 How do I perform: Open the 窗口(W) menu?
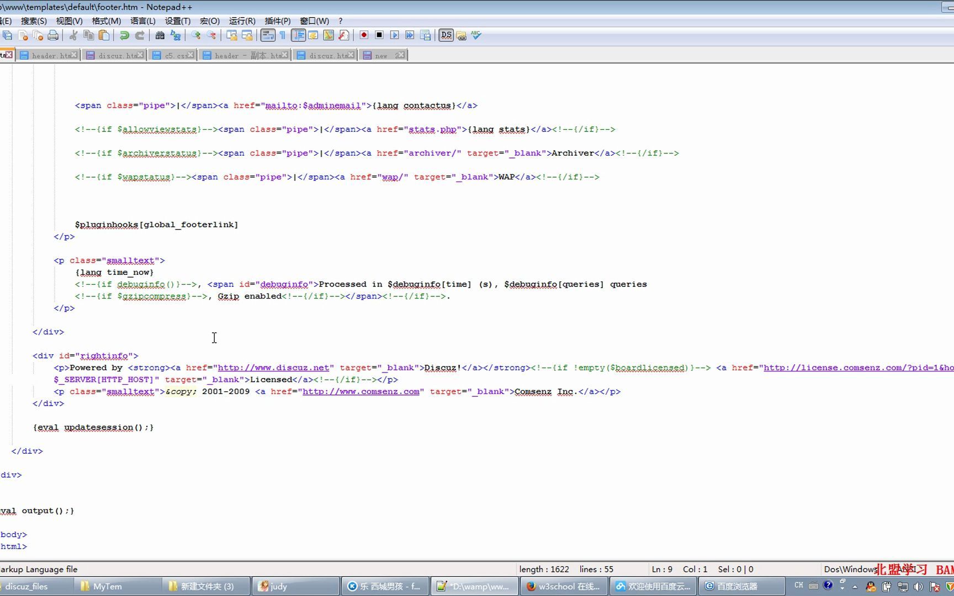[314, 21]
